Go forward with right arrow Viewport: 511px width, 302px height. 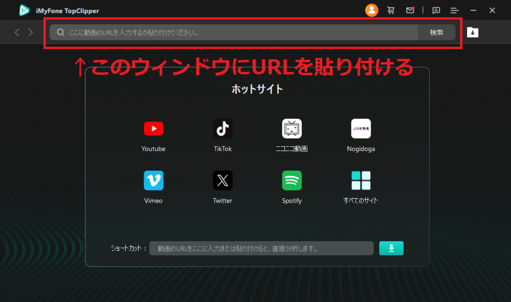30,32
